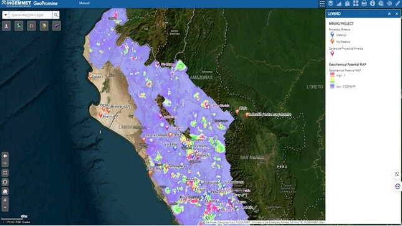402x226 pixels.
Task: Click the Bayovar n°2 marker label
Action: tap(120, 106)
